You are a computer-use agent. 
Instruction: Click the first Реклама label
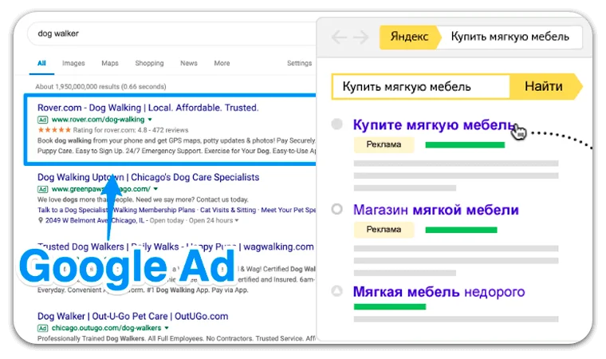[384, 144]
